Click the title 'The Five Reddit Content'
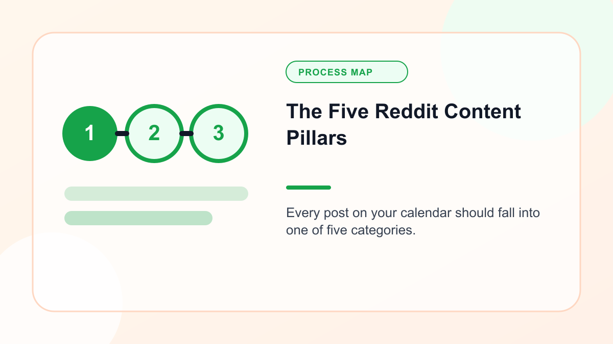The image size is (613, 344). (x=404, y=112)
